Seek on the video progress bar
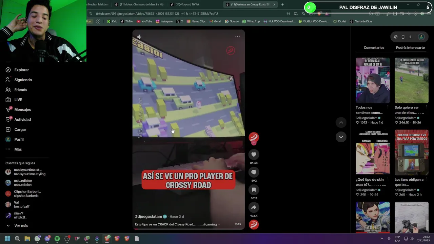The height and width of the screenshot is (244, 434). click(189, 229)
